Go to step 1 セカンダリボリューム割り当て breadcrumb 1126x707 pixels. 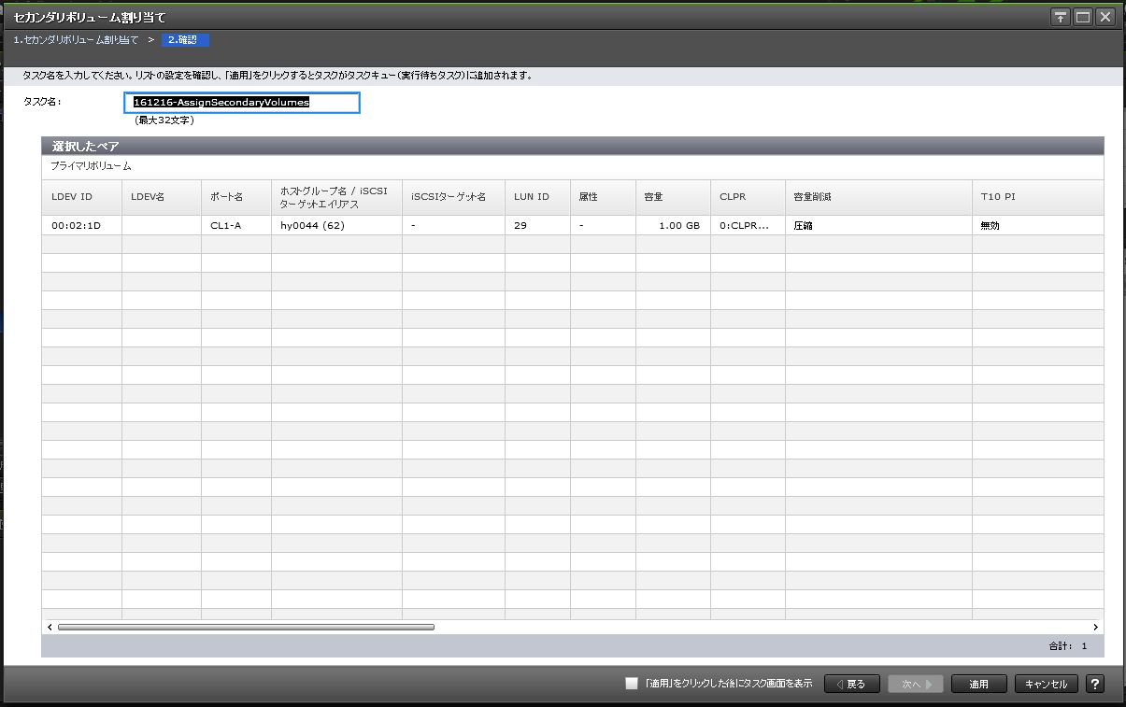point(76,40)
